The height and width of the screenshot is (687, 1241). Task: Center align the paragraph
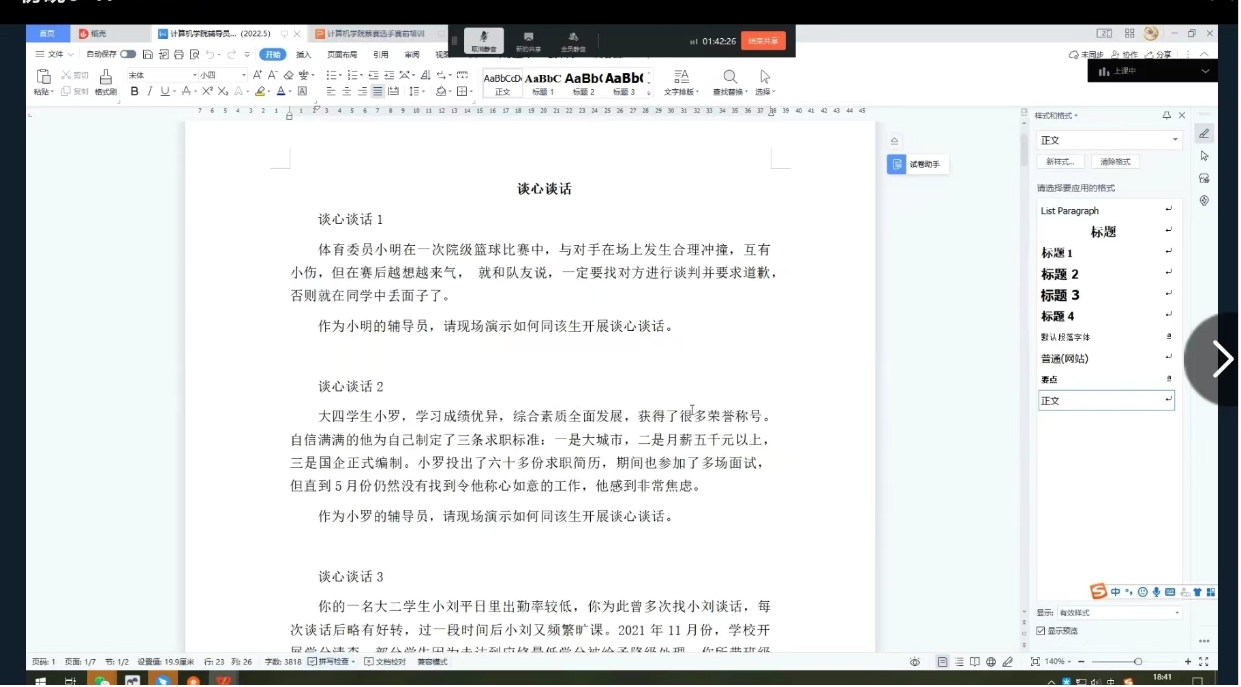[x=347, y=91]
